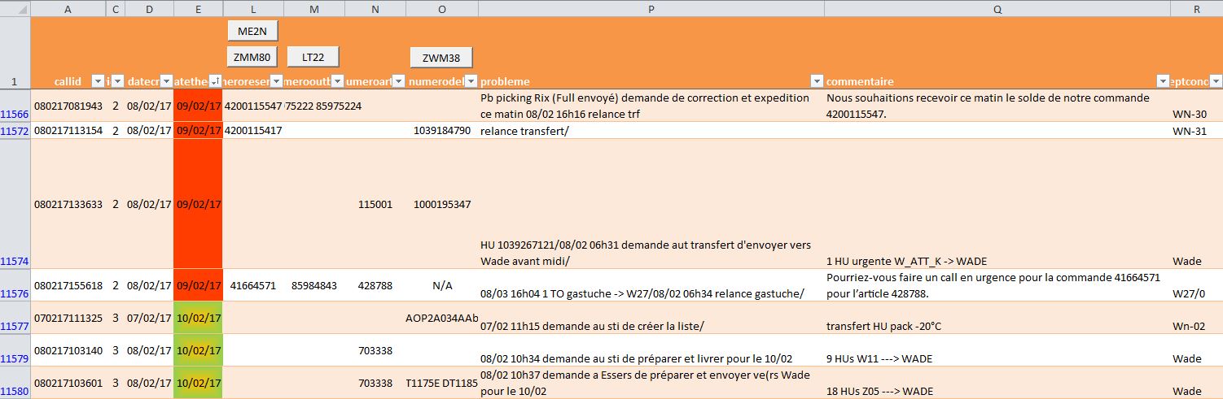Open the numerodel column filter dropdown
This screenshot has height=399, width=1223.
click(x=471, y=81)
